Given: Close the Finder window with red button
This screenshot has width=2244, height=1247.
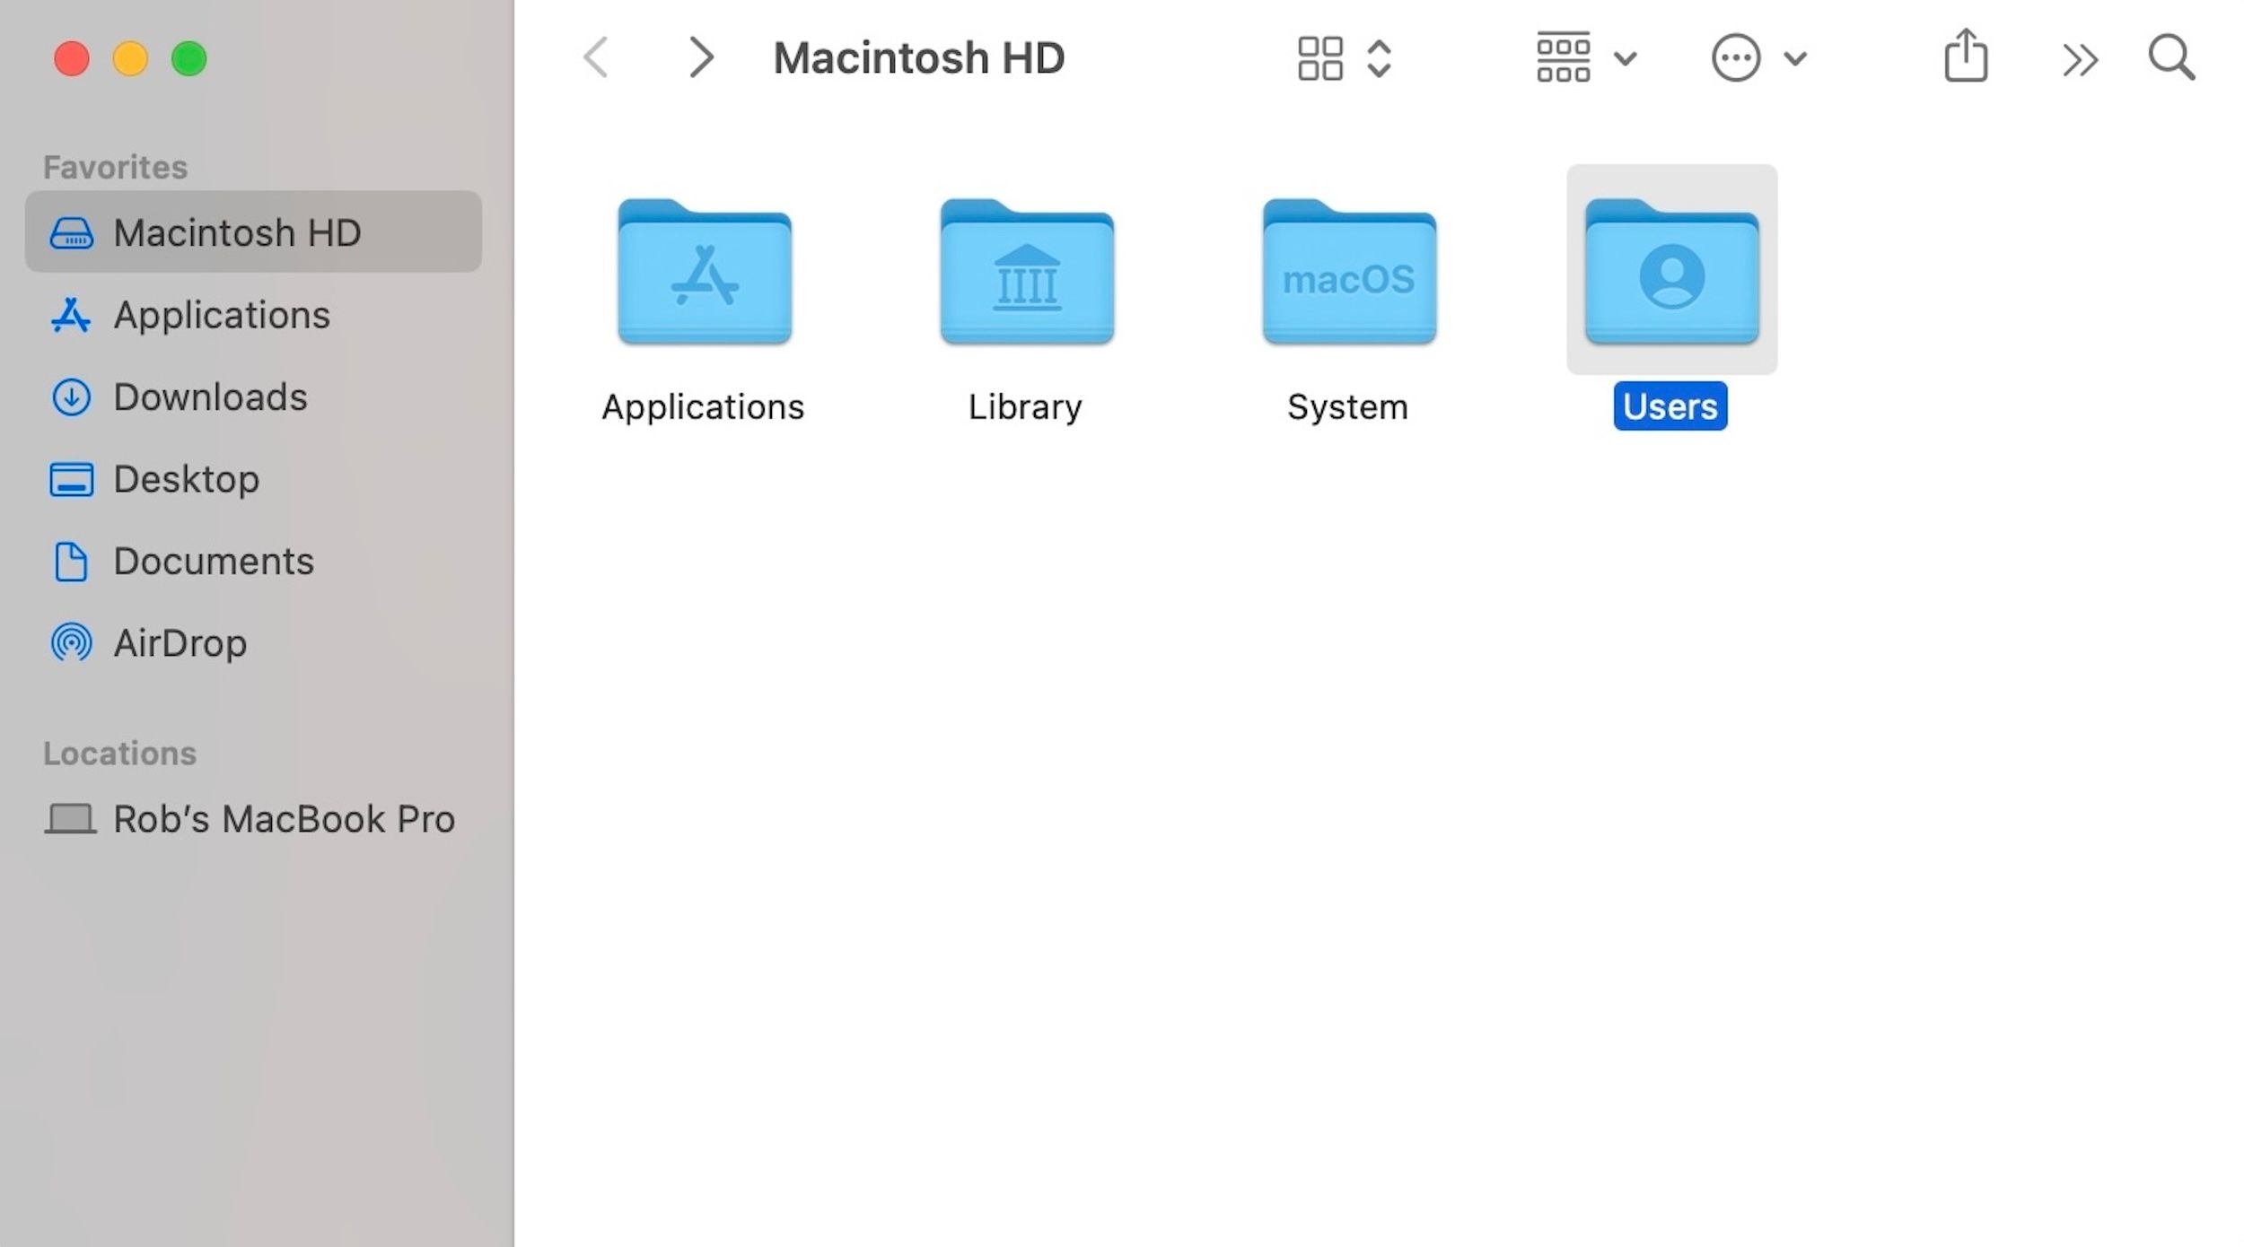Looking at the screenshot, I should coord(72,59).
